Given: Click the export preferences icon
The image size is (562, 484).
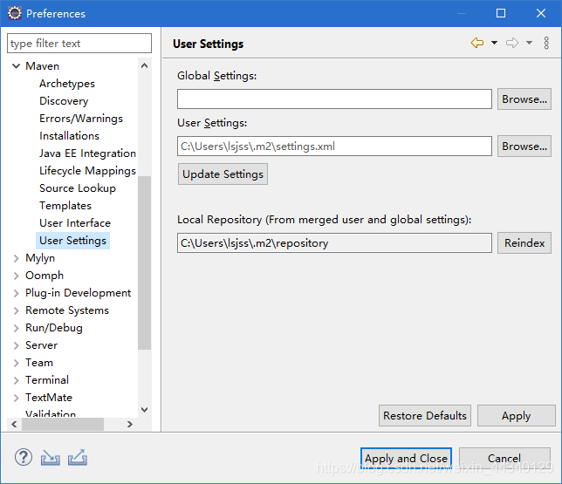Looking at the screenshot, I should (78, 457).
